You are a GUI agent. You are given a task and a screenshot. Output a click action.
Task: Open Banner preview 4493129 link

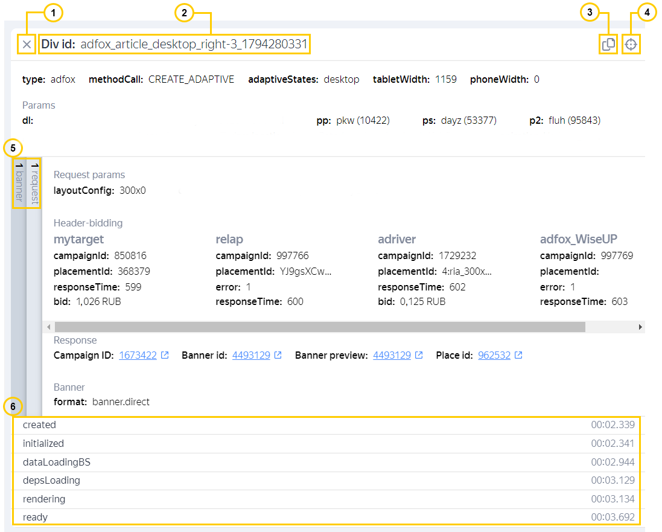click(x=392, y=356)
